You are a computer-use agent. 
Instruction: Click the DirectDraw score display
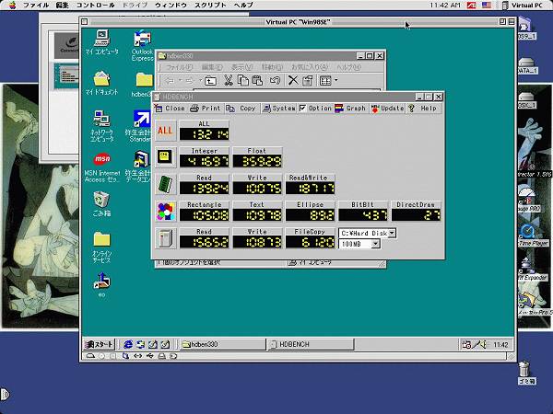[417, 214]
